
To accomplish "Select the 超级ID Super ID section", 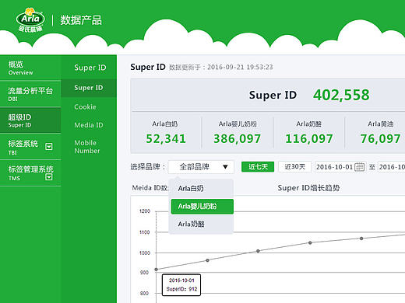I will coord(30,120).
